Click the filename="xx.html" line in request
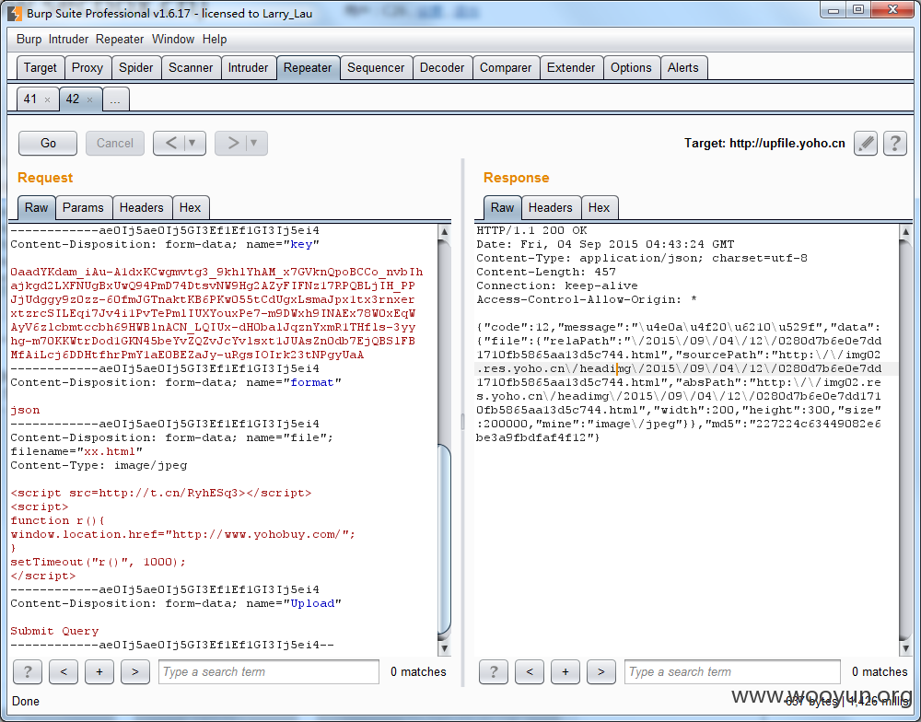Image resolution: width=921 pixels, height=722 pixels. [x=76, y=451]
